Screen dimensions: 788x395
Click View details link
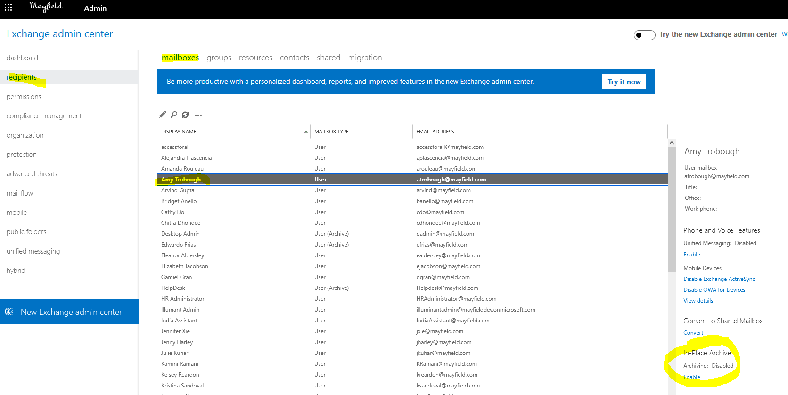point(698,301)
